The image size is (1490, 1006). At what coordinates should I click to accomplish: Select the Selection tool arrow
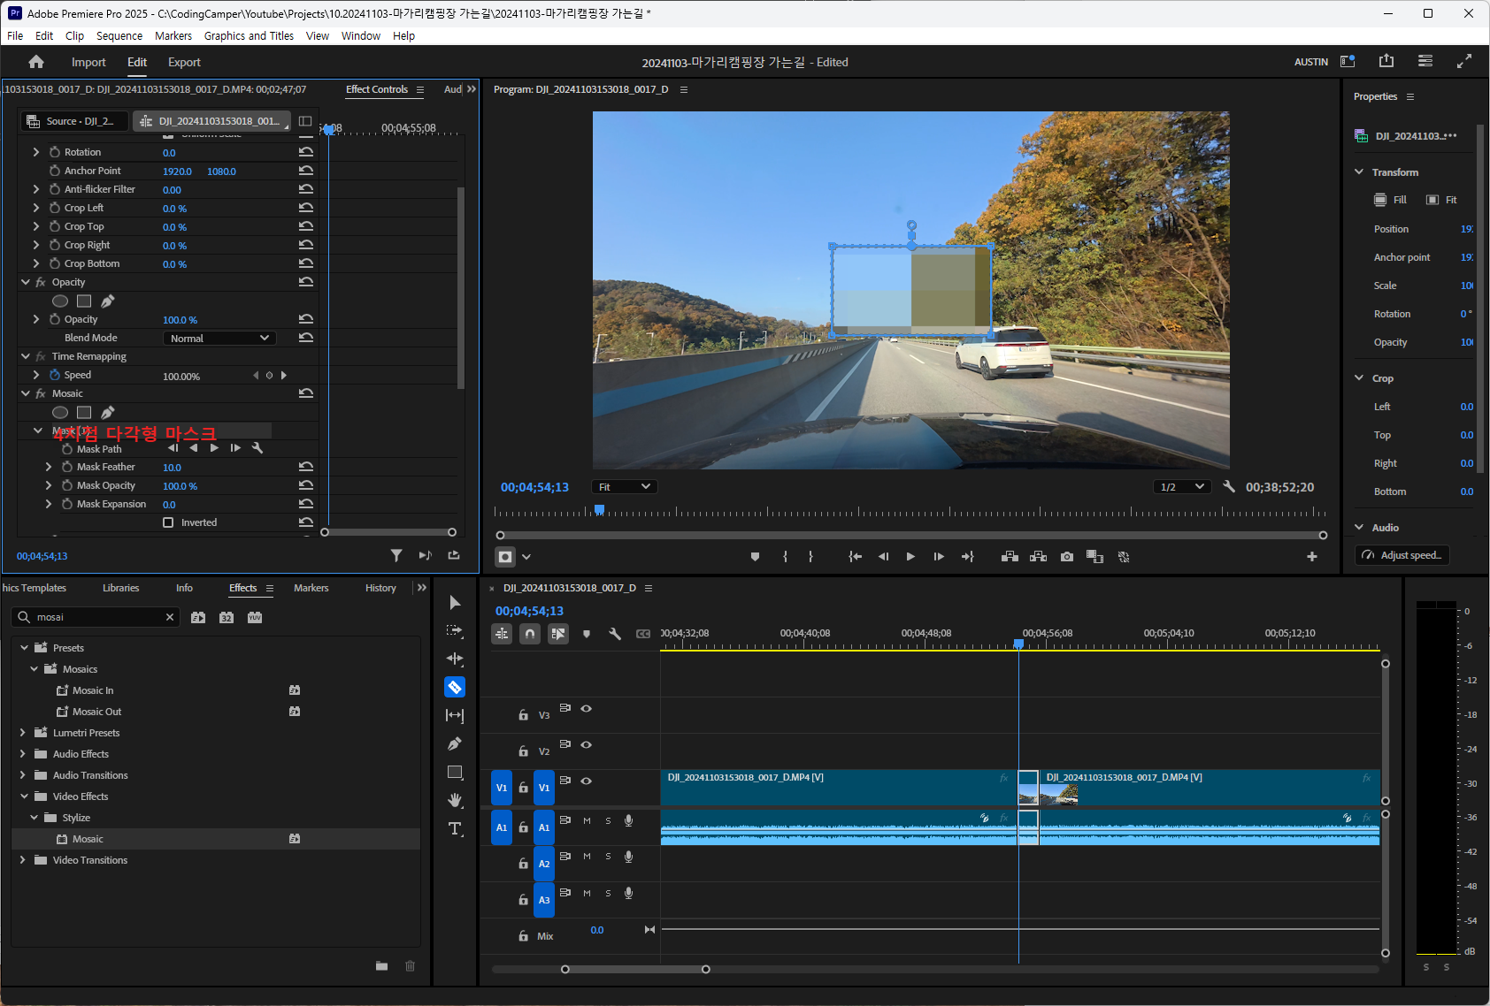[455, 603]
